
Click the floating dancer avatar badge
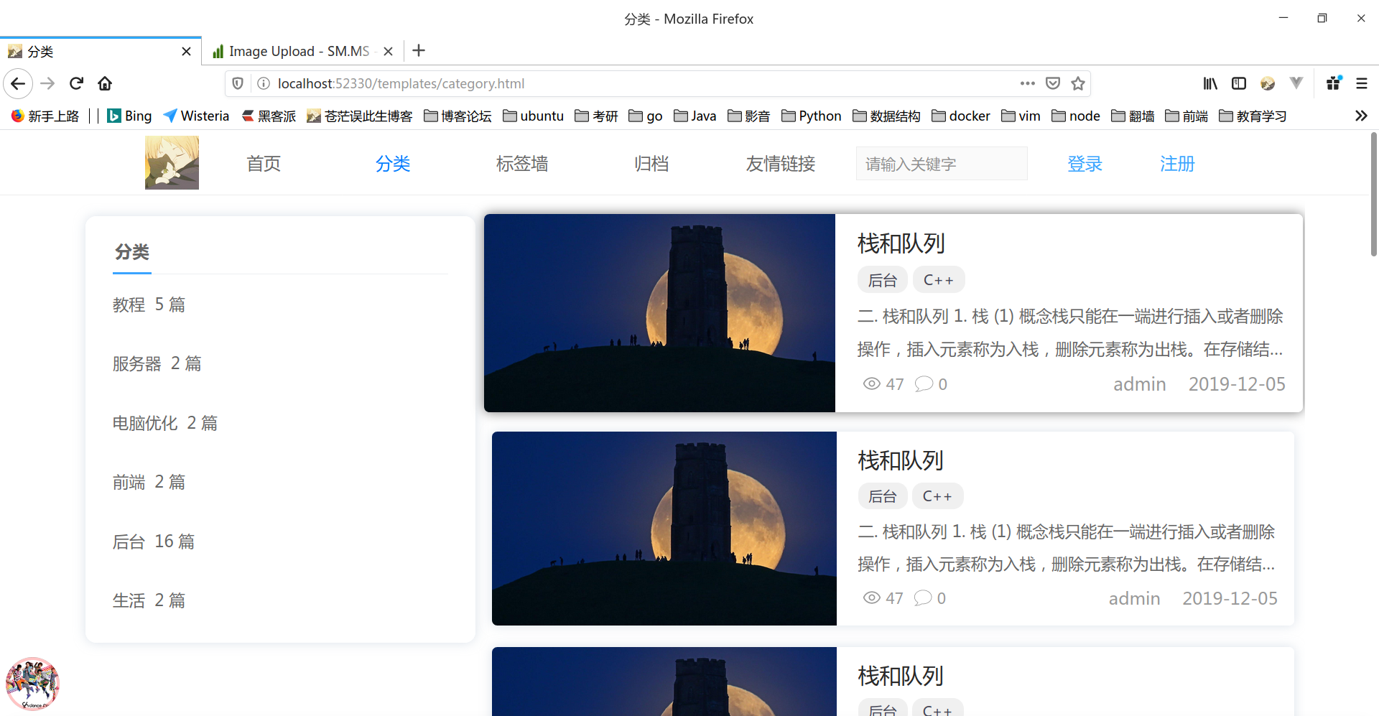[x=33, y=683]
